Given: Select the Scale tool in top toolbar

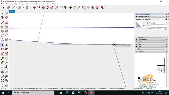Looking at the screenshot, I should click(x=52, y=8).
